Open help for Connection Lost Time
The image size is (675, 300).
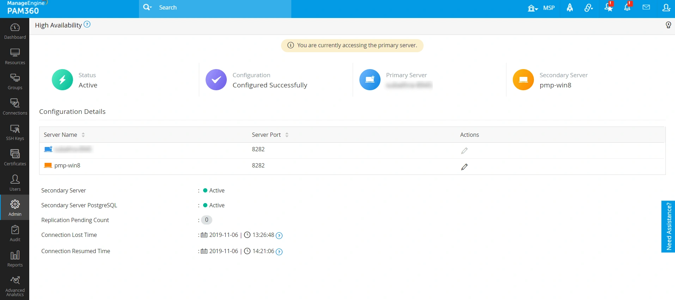[279, 235]
